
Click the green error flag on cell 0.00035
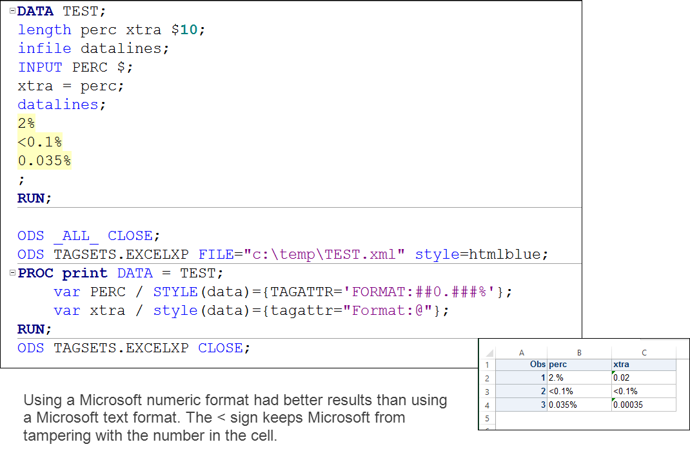point(613,400)
